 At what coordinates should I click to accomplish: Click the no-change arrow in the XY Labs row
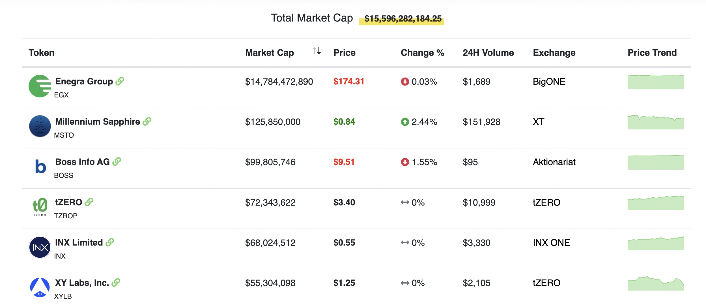pyautogui.click(x=405, y=283)
